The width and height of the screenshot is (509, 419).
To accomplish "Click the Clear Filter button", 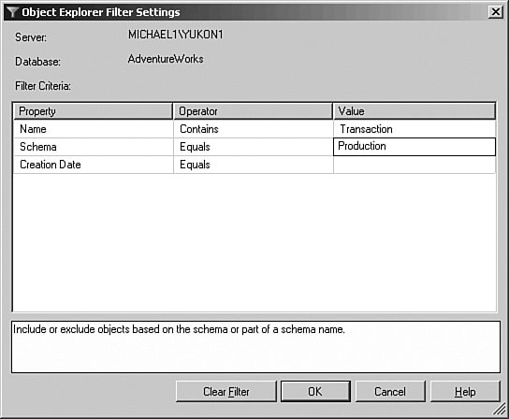I will (x=226, y=392).
